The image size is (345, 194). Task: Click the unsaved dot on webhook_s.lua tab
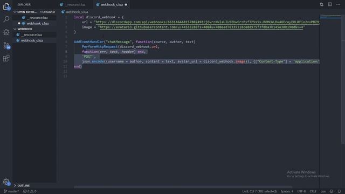click(126, 5)
